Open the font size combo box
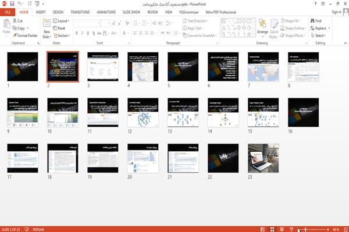Screen dimensions: 349x232 105,23
